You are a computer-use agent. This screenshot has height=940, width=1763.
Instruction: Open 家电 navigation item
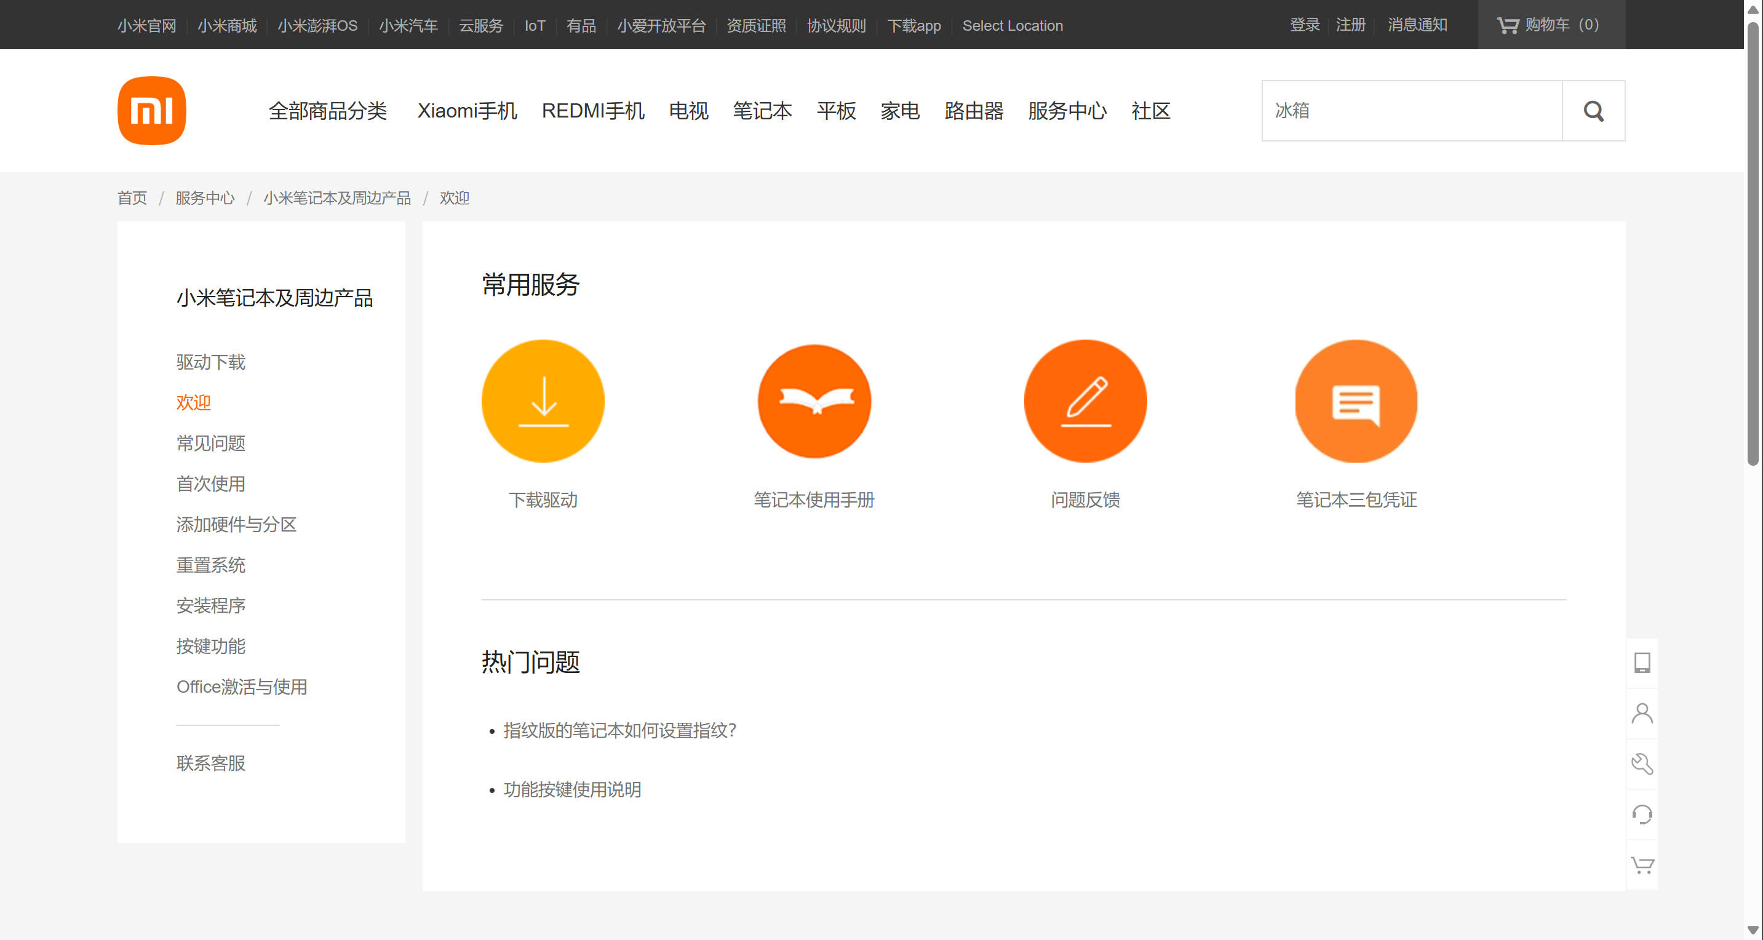(900, 111)
